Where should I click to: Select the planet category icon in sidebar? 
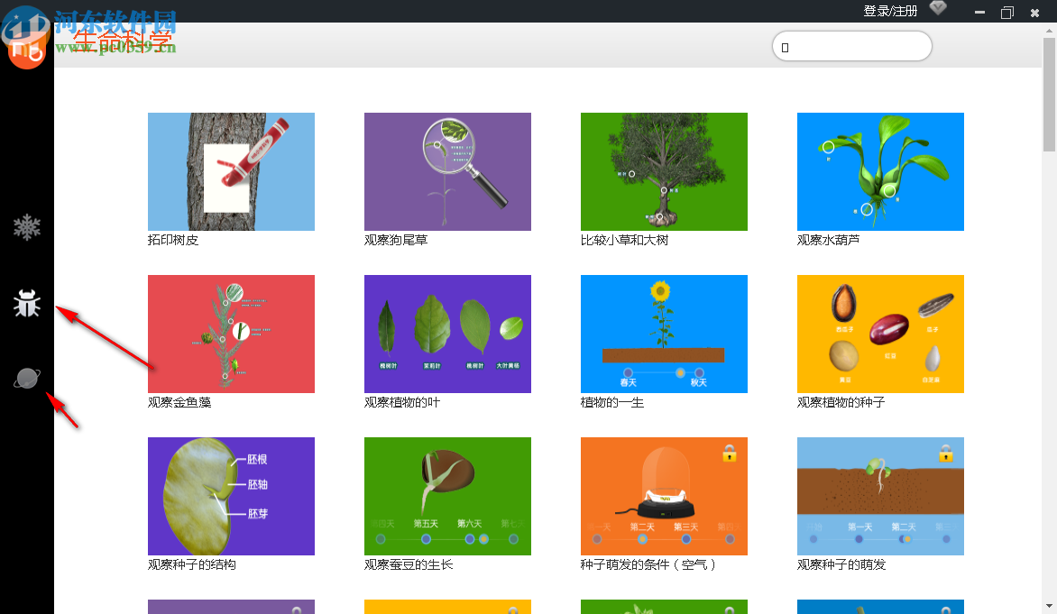click(x=27, y=379)
